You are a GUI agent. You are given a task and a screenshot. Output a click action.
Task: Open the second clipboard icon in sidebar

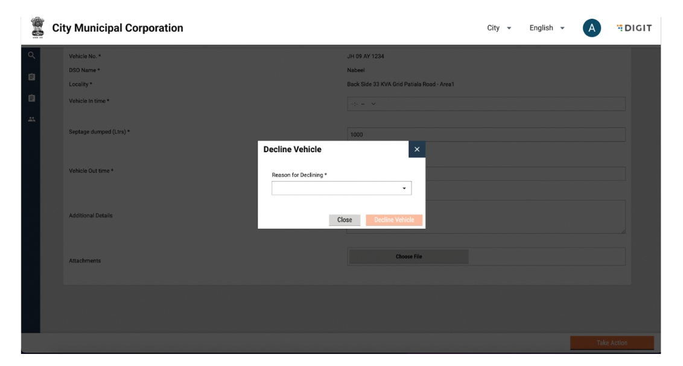[x=31, y=98]
